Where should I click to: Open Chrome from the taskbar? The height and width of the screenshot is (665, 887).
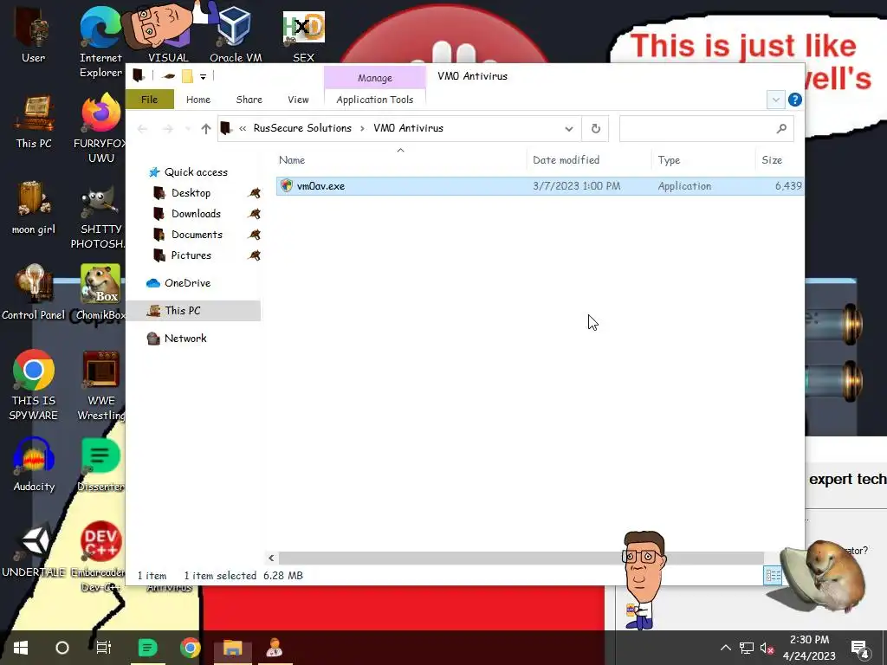tap(191, 648)
